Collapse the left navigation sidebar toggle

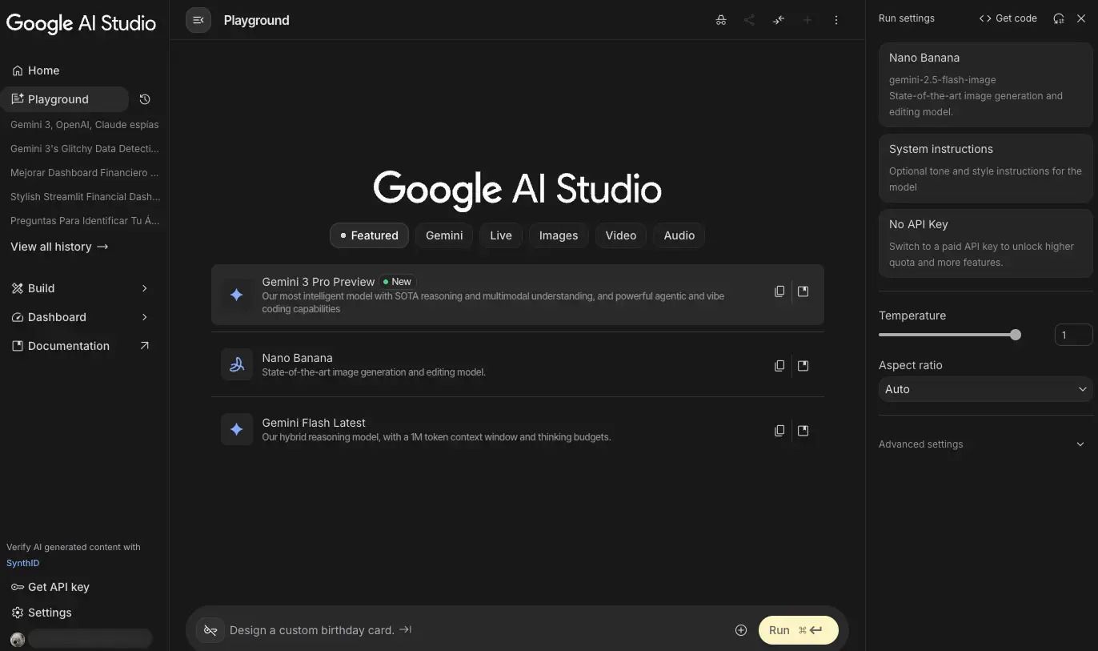coord(198,20)
